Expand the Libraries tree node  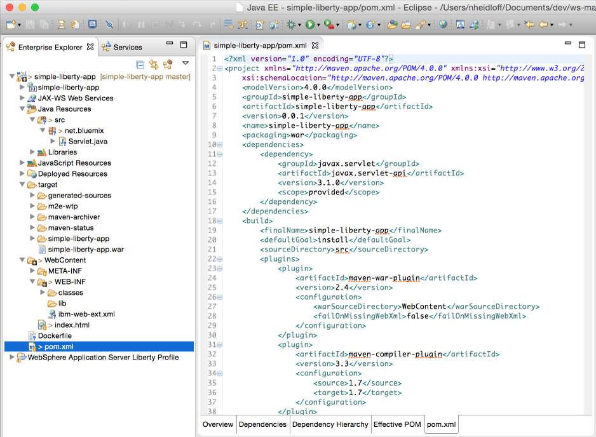click(x=32, y=152)
